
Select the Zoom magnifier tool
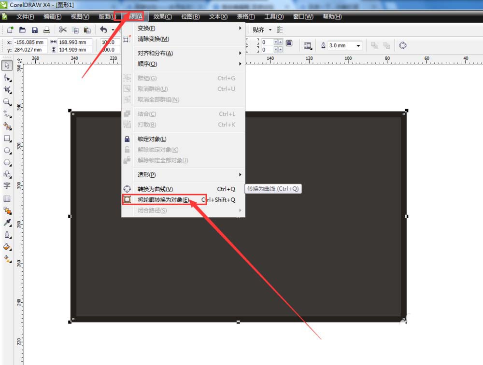[x=7, y=102]
